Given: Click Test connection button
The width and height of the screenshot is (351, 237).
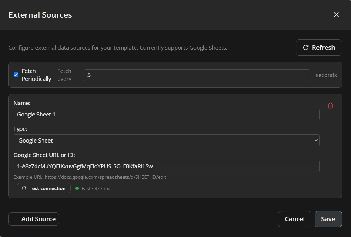Looking at the screenshot, I should [x=44, y=189].
